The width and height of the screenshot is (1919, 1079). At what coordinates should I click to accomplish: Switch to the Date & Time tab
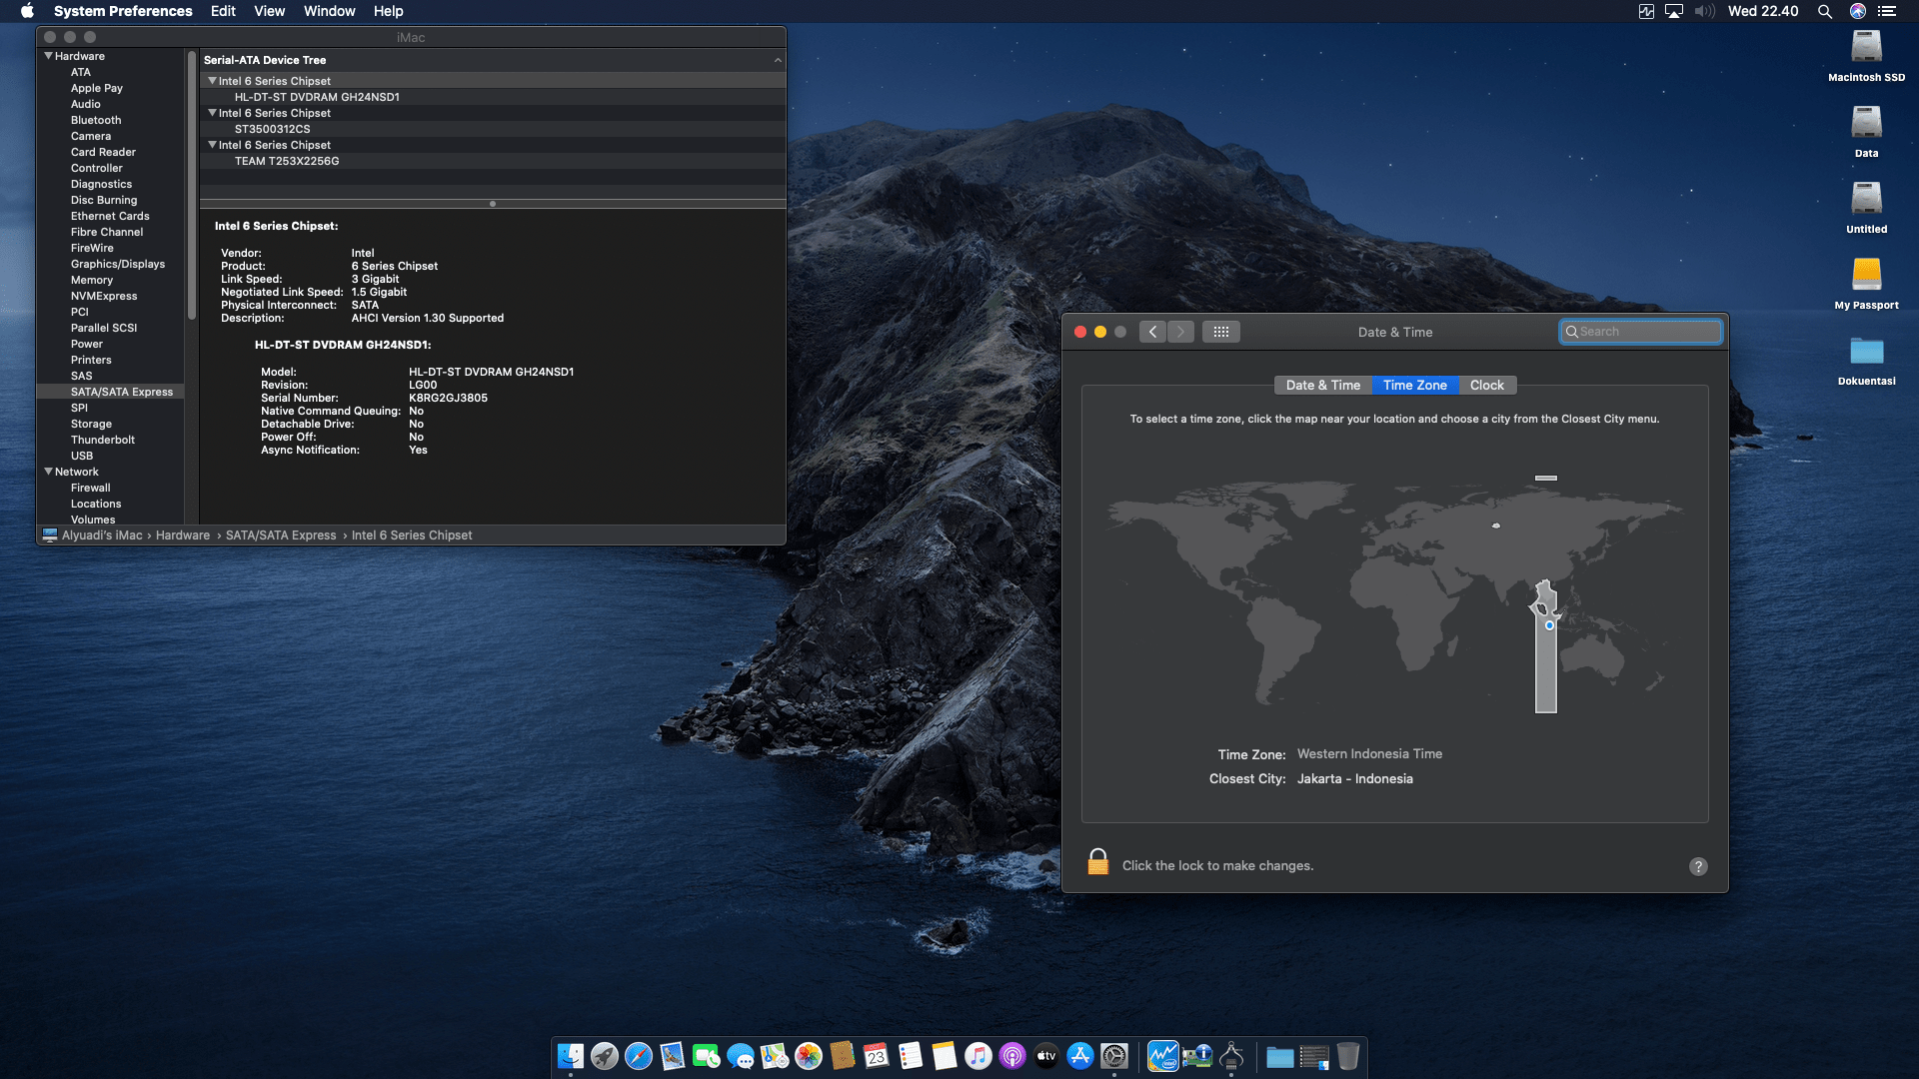click(1322, 385)
